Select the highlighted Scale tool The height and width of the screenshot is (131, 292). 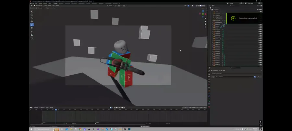(x=32, y=25)
